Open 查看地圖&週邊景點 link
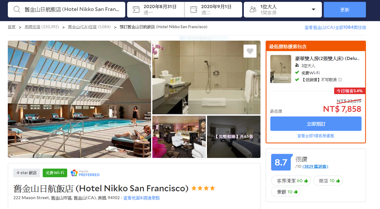Viewport: 380px width, 209px height. pyautogui.click(x=141, y=198)
